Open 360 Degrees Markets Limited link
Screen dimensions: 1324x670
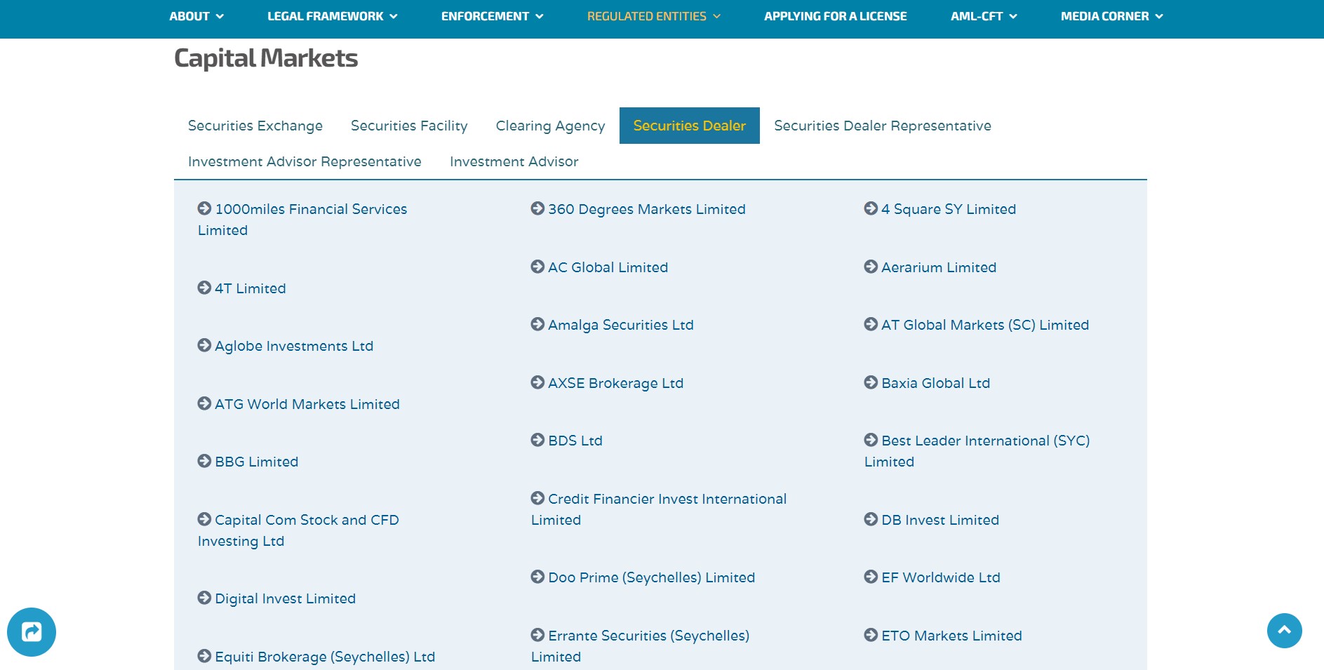pos(646,209)
